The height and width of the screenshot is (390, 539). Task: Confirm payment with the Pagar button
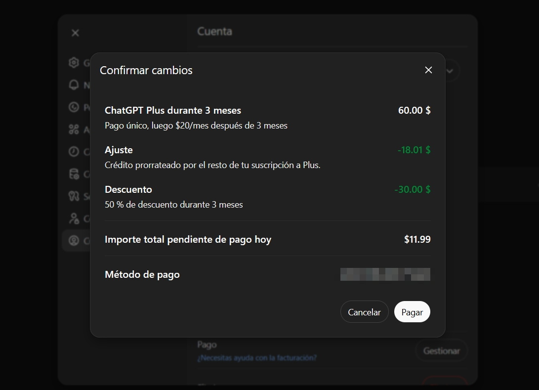[x=412, y=312]
